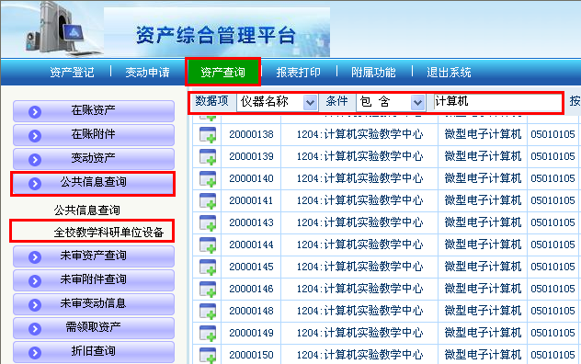Screen dimensions: 581x364
Task: Click 退出系统 to log out
Action: 449,73
